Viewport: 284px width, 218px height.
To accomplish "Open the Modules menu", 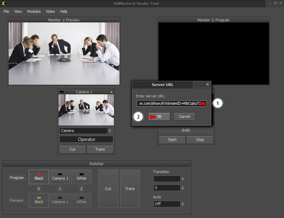I will (x=34, y=11).
